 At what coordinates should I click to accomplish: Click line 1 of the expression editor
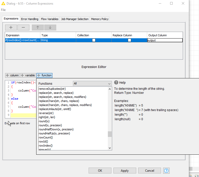(x=24, y=82)
